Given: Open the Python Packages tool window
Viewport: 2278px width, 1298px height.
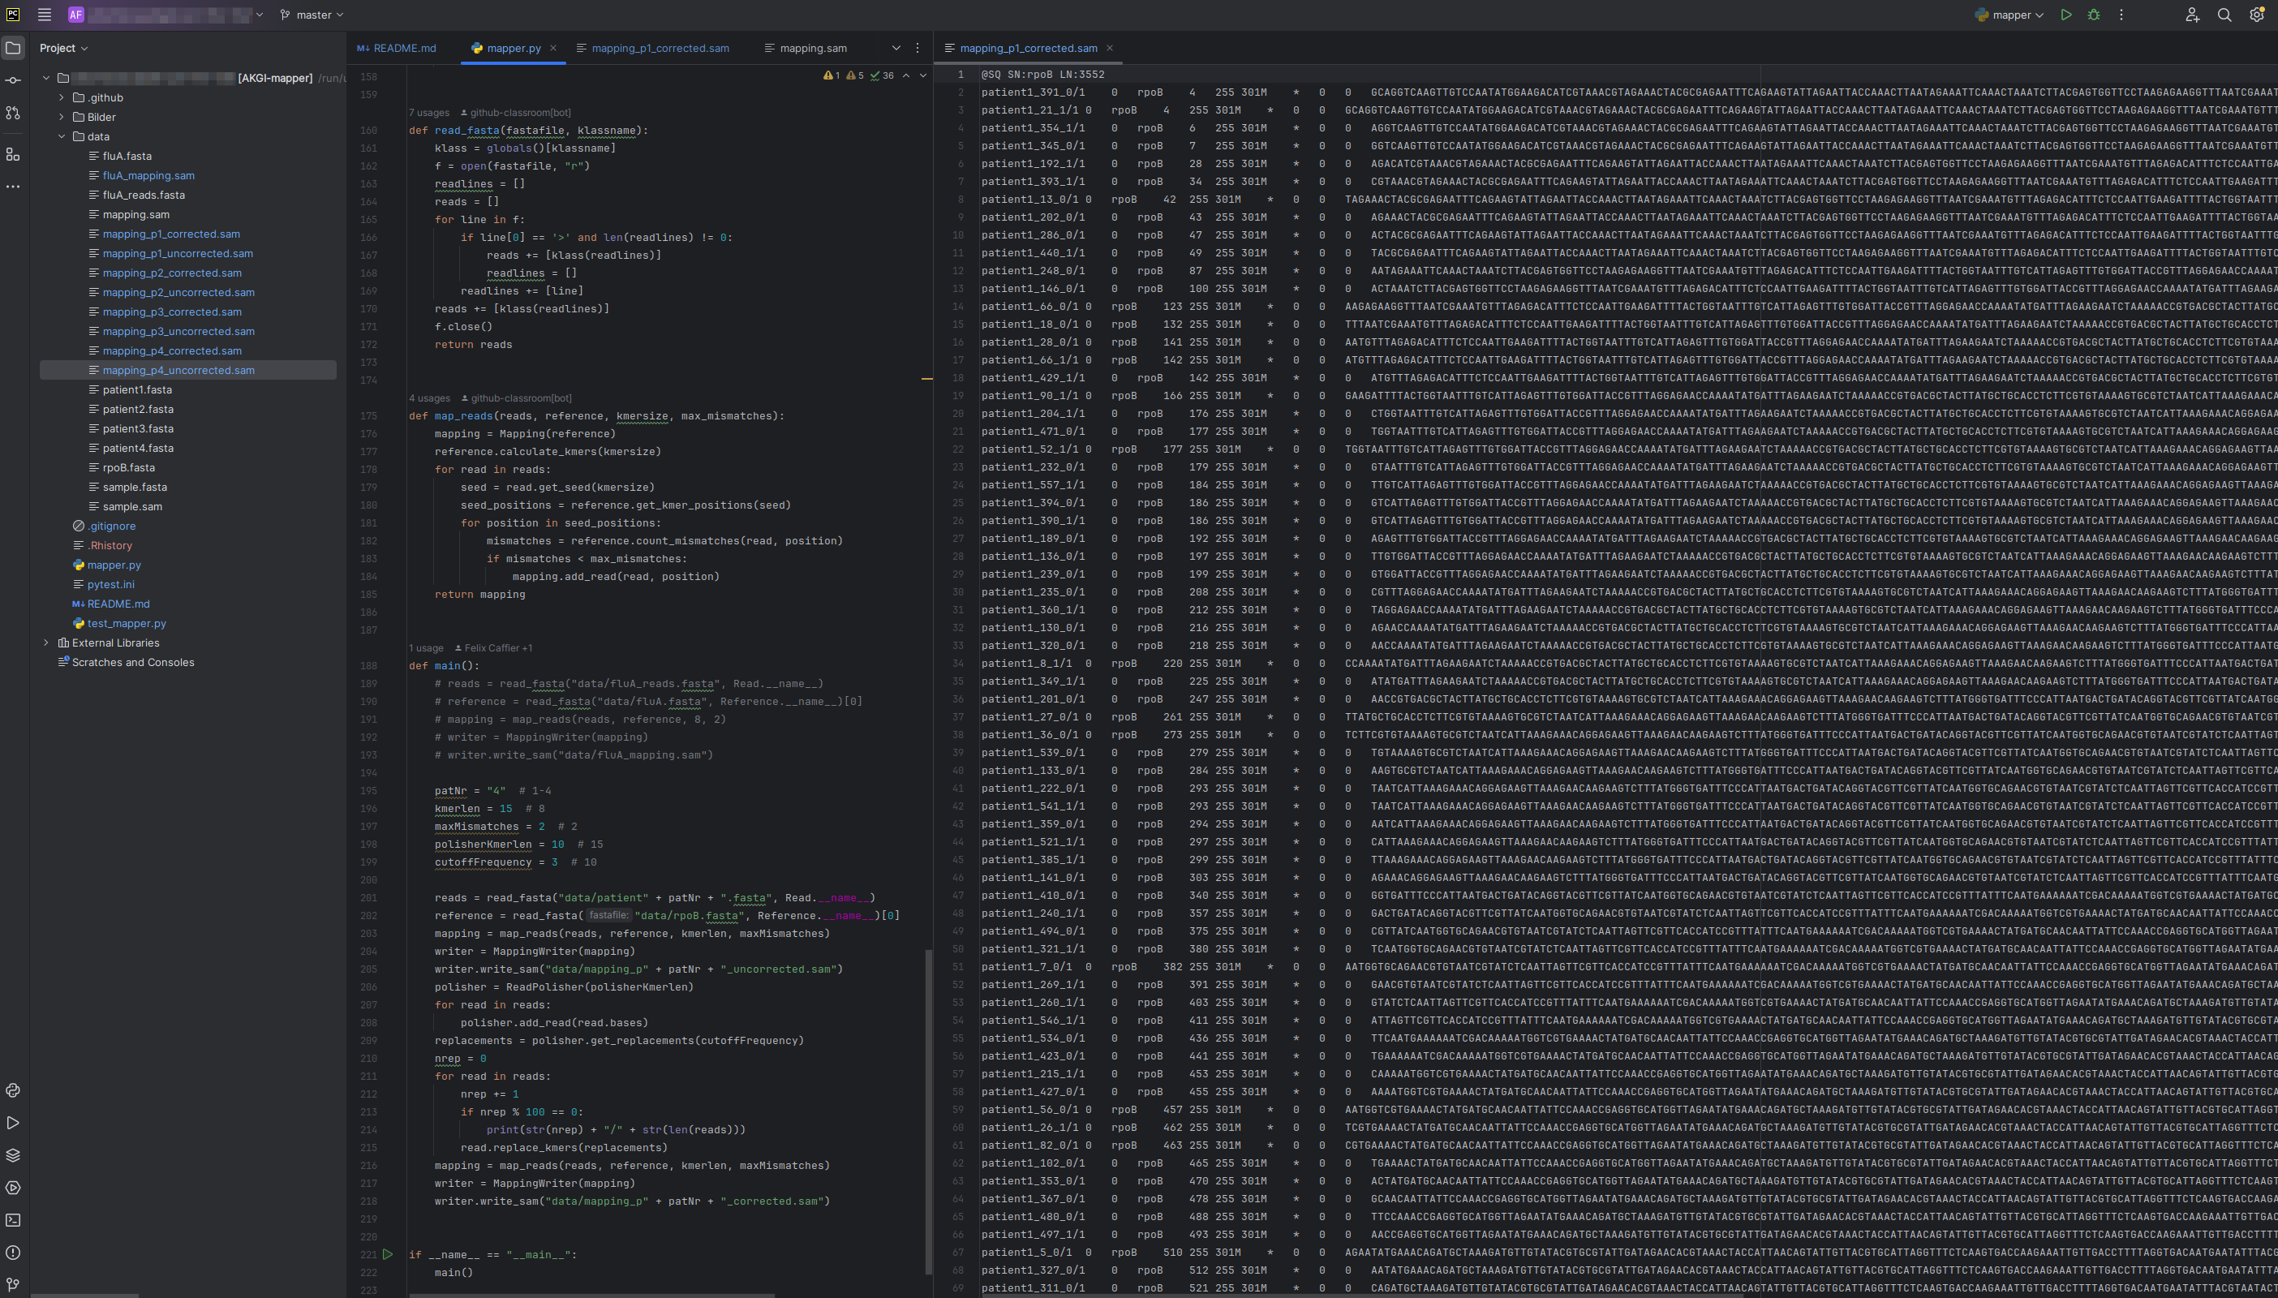Looking at the screenshot, I should pyautogui.click(x=12, y=1090).
